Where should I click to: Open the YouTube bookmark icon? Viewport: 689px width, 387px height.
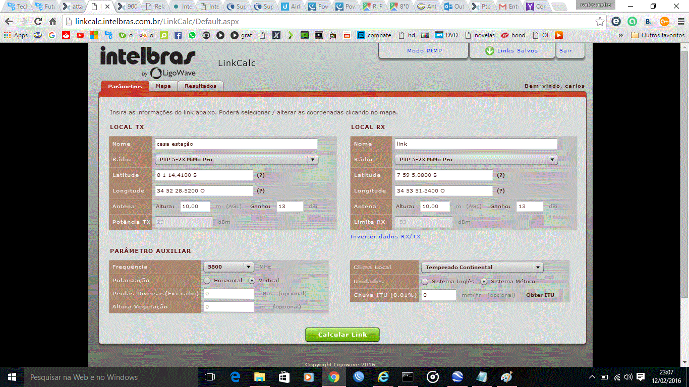coord(80,35)
